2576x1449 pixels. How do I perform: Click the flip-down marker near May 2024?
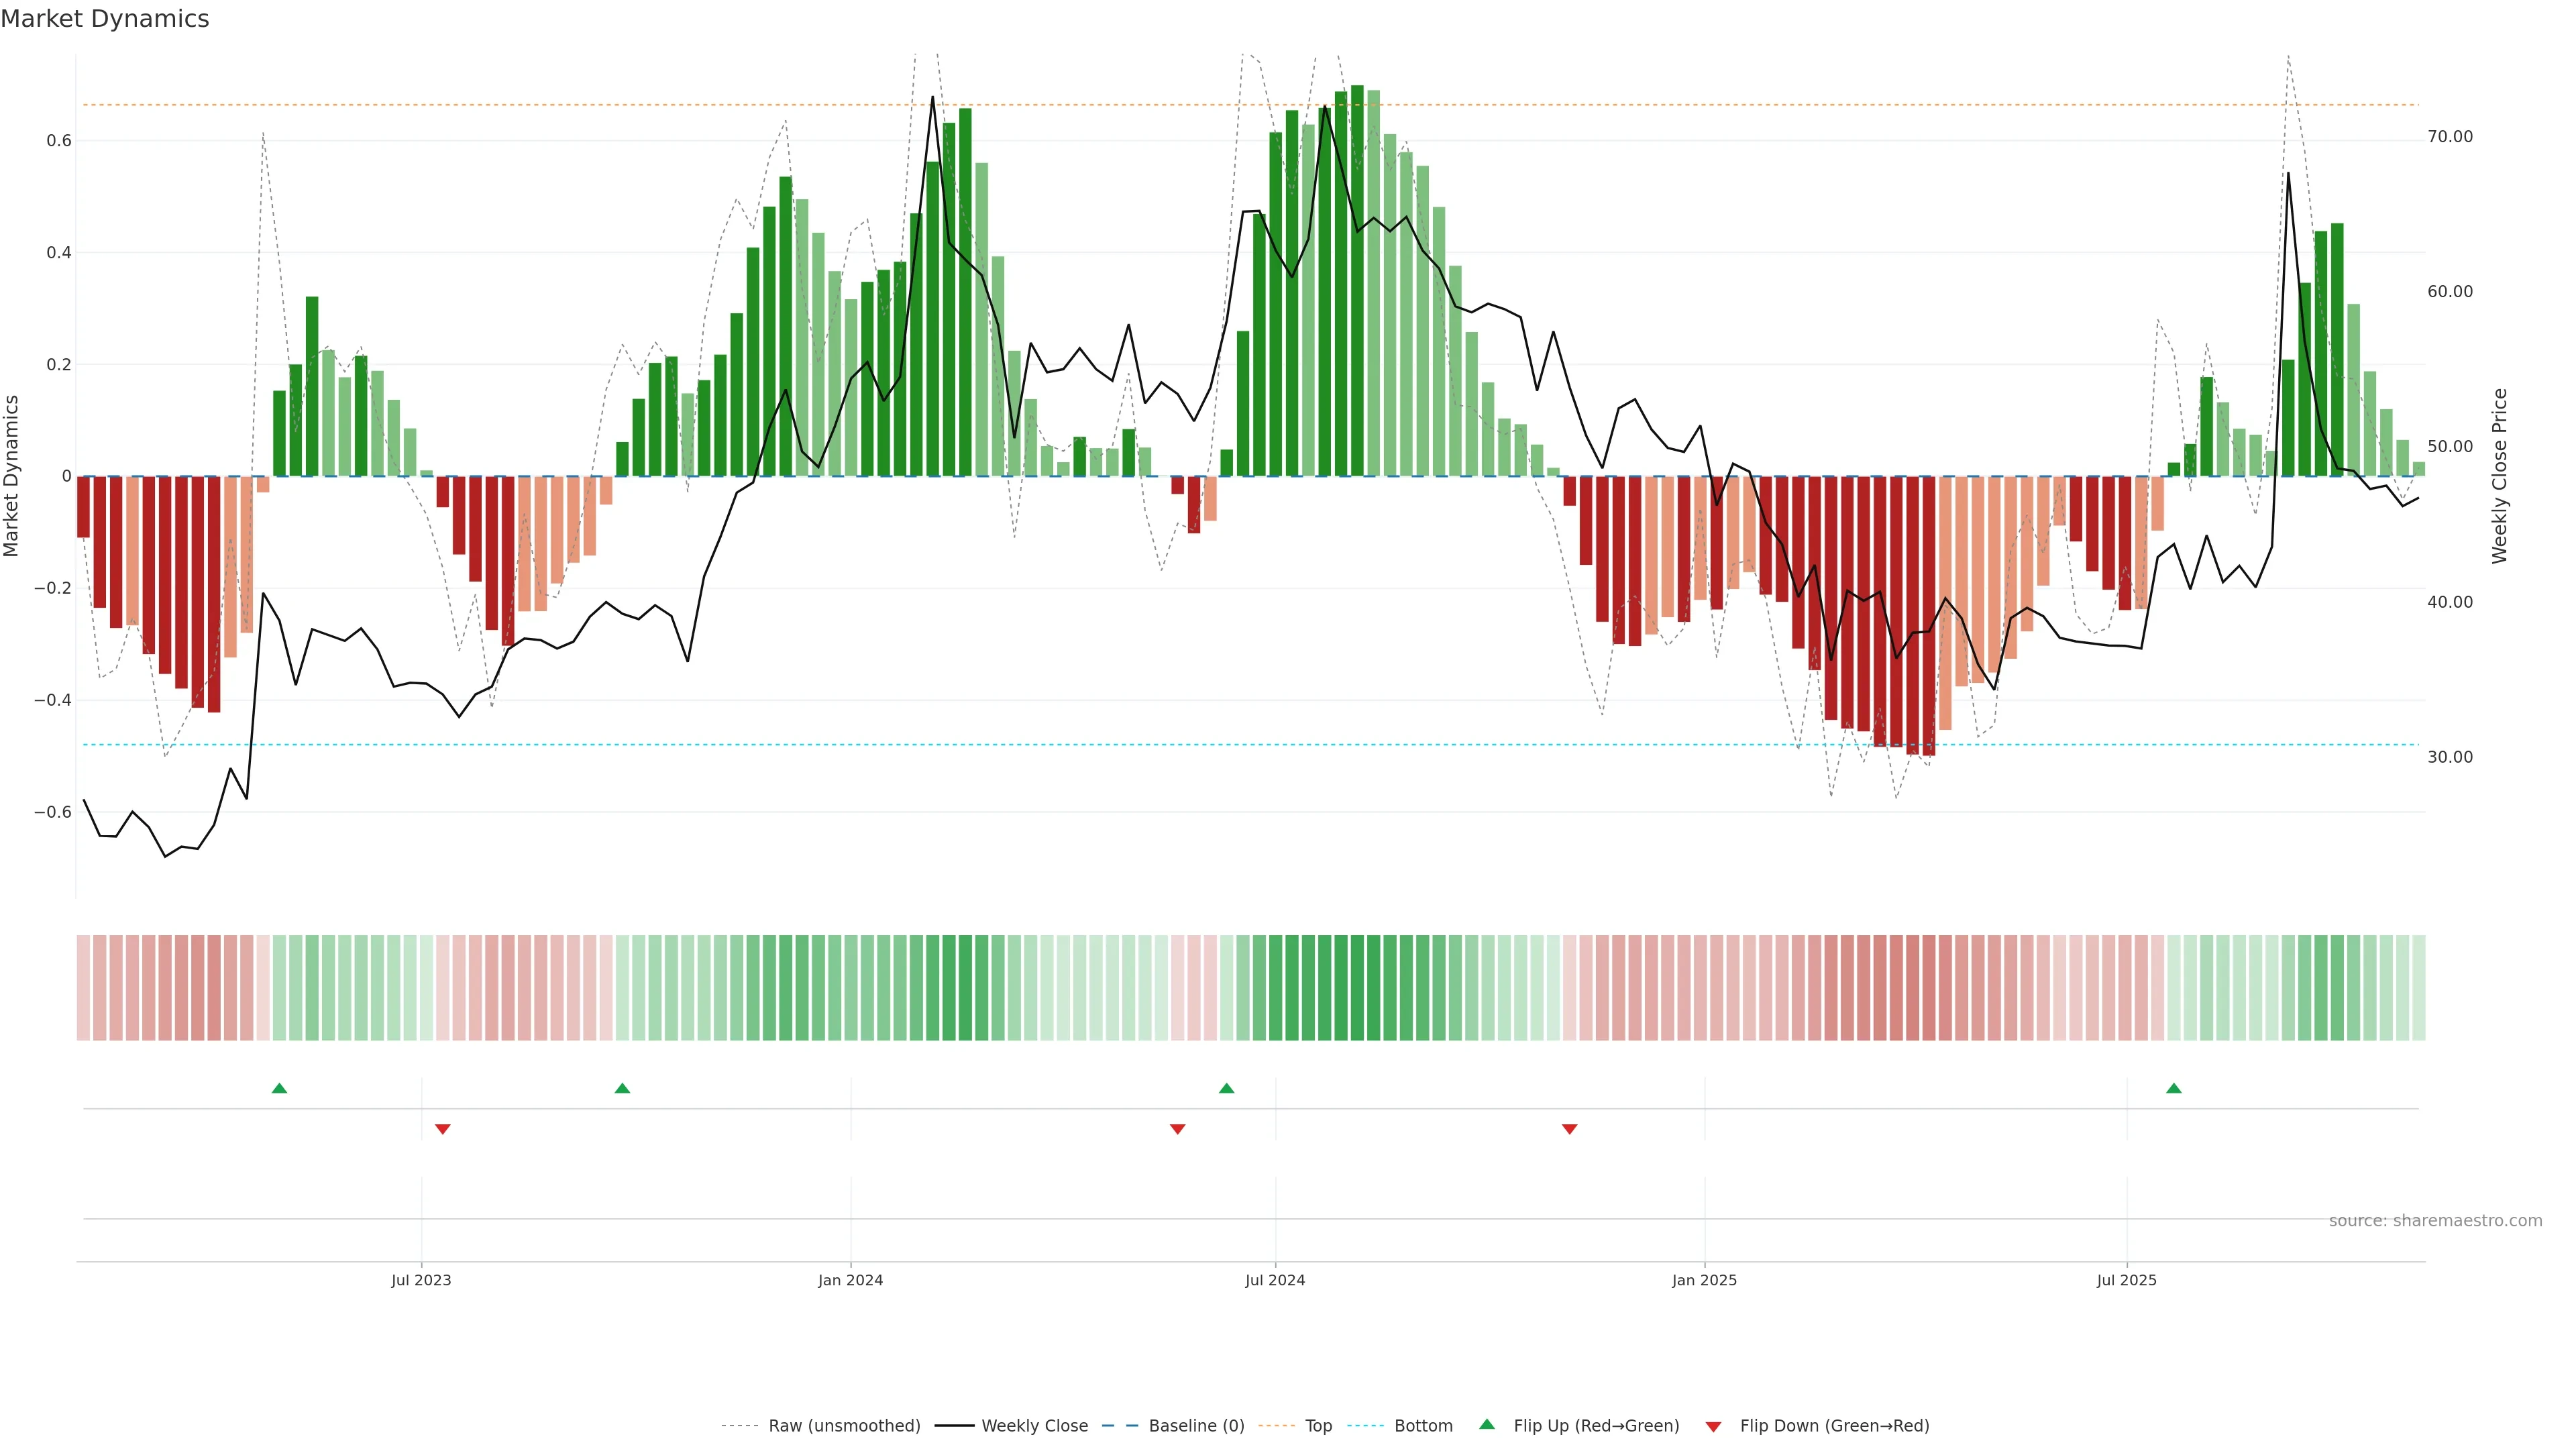1177,1129
